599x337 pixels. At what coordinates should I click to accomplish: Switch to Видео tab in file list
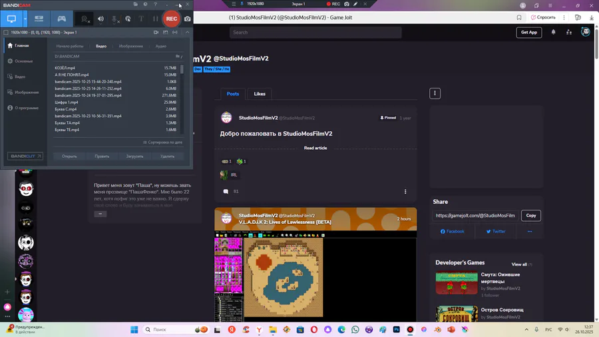point(101,46)
